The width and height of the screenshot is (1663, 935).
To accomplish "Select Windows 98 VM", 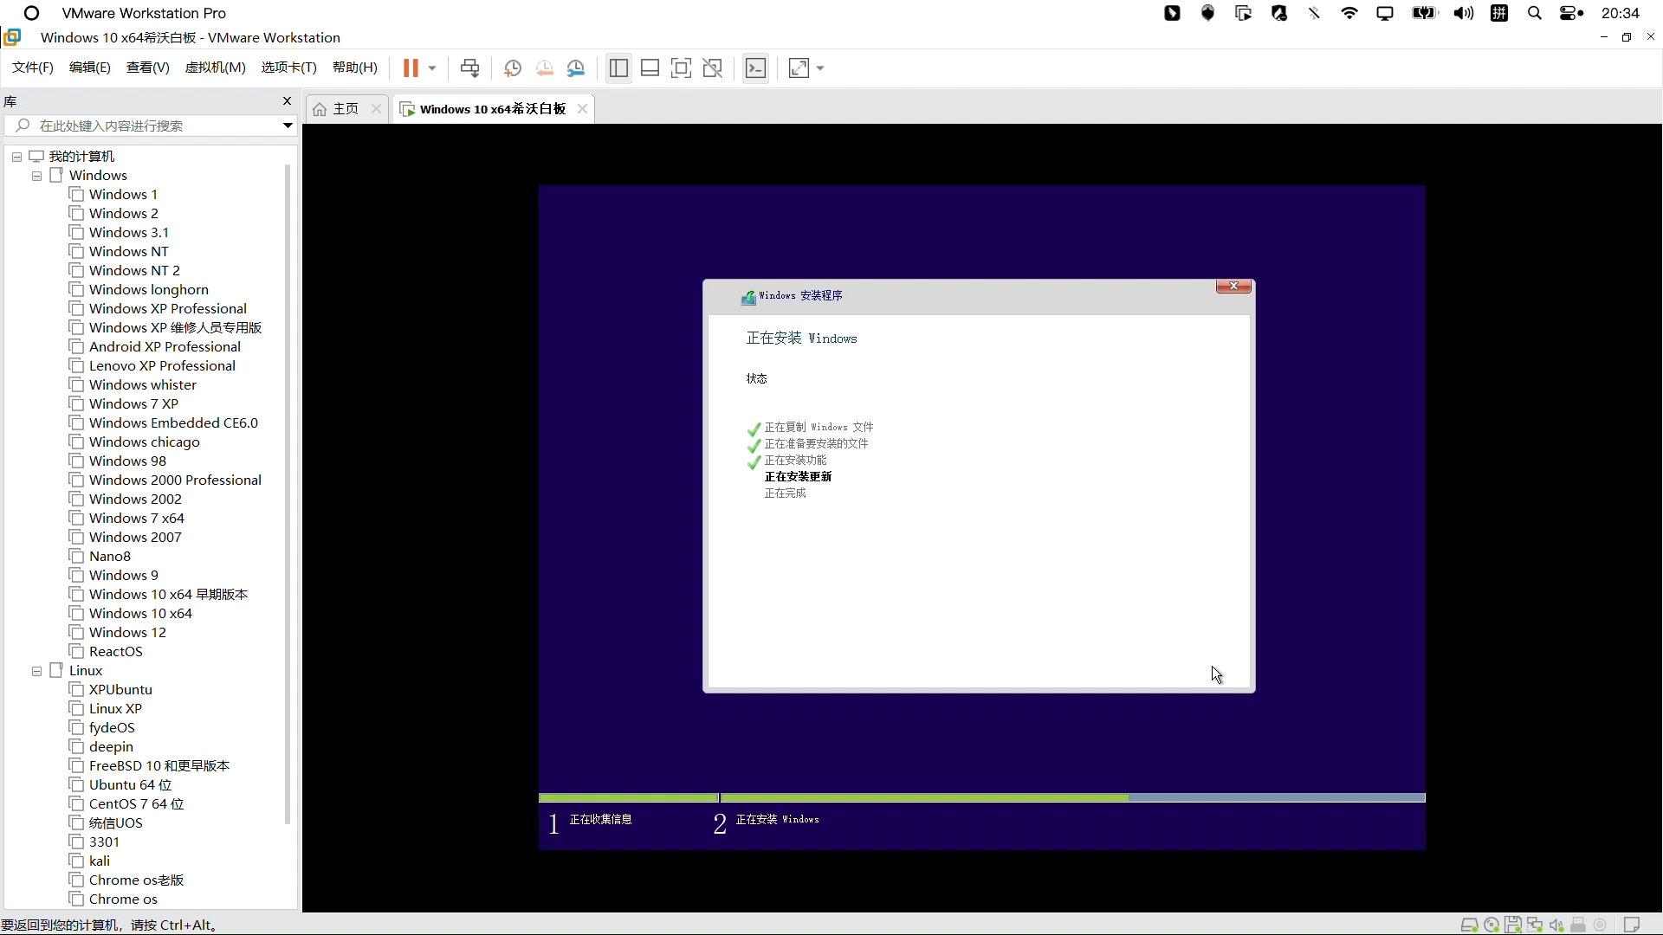I will [127, 461].
